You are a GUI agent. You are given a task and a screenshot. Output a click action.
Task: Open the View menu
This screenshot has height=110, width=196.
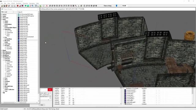click(9, 3)
